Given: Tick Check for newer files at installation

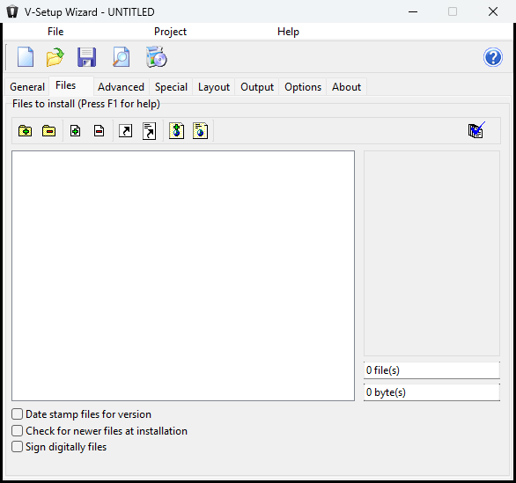Looking at the screenshot, I should coord(17,430).
